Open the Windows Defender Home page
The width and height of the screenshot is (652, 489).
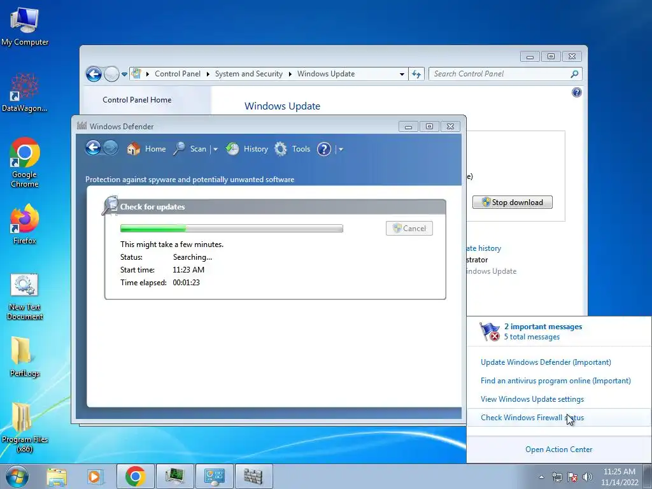click(146, 149)
